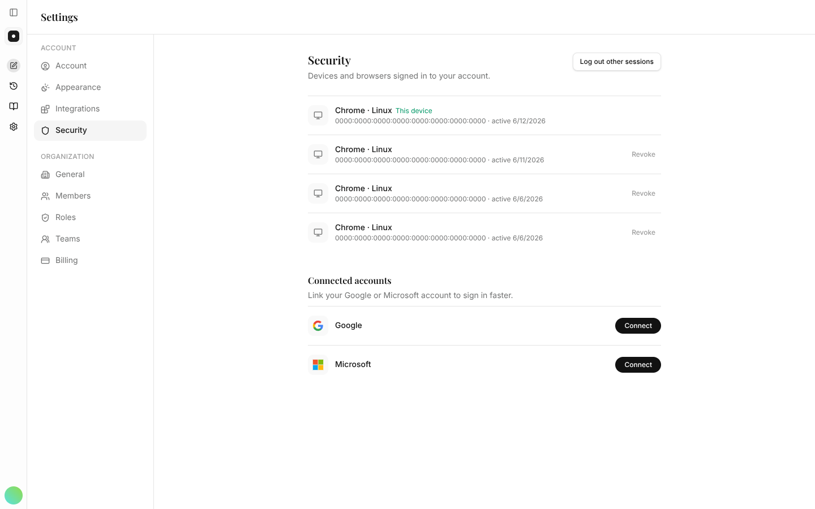
Task: Connect the Microsoft account
Action: click(638, 365)
